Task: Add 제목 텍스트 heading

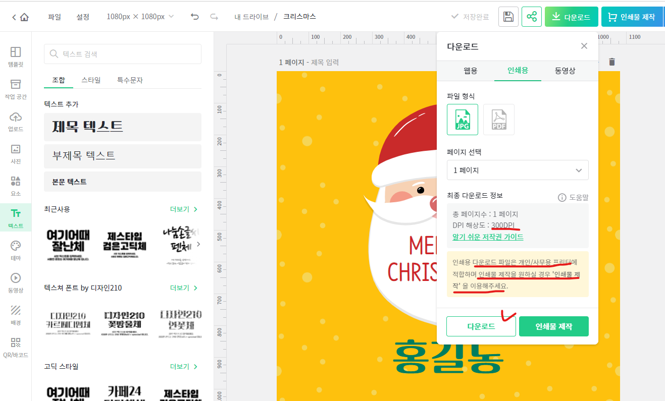Action: (x=123, y=127)
